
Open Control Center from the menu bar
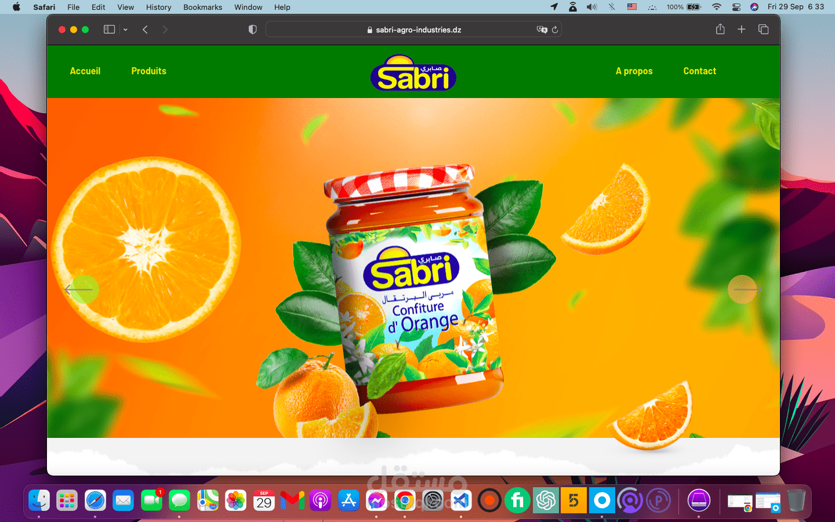(x=736, y=7)
